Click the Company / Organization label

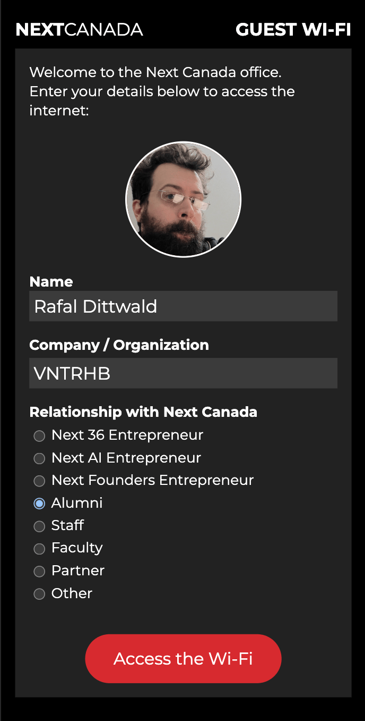click(x=119, y=345)
